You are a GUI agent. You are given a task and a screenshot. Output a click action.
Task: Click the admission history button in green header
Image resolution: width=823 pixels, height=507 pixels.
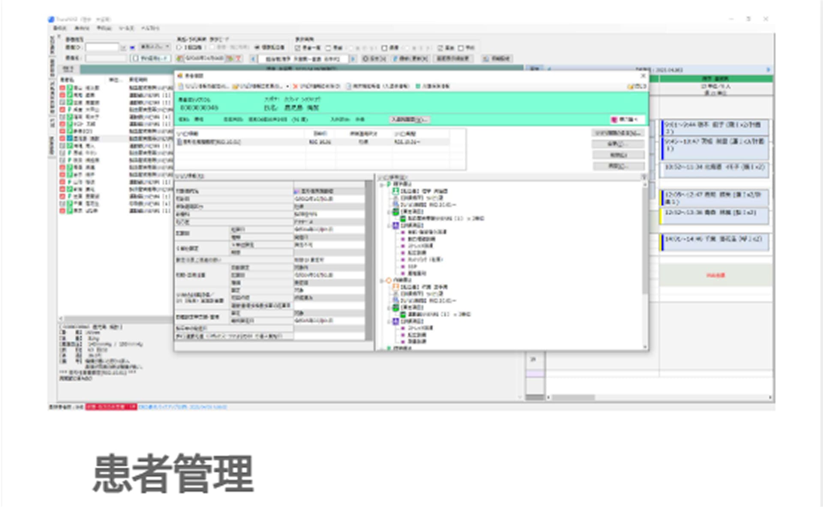409,120
